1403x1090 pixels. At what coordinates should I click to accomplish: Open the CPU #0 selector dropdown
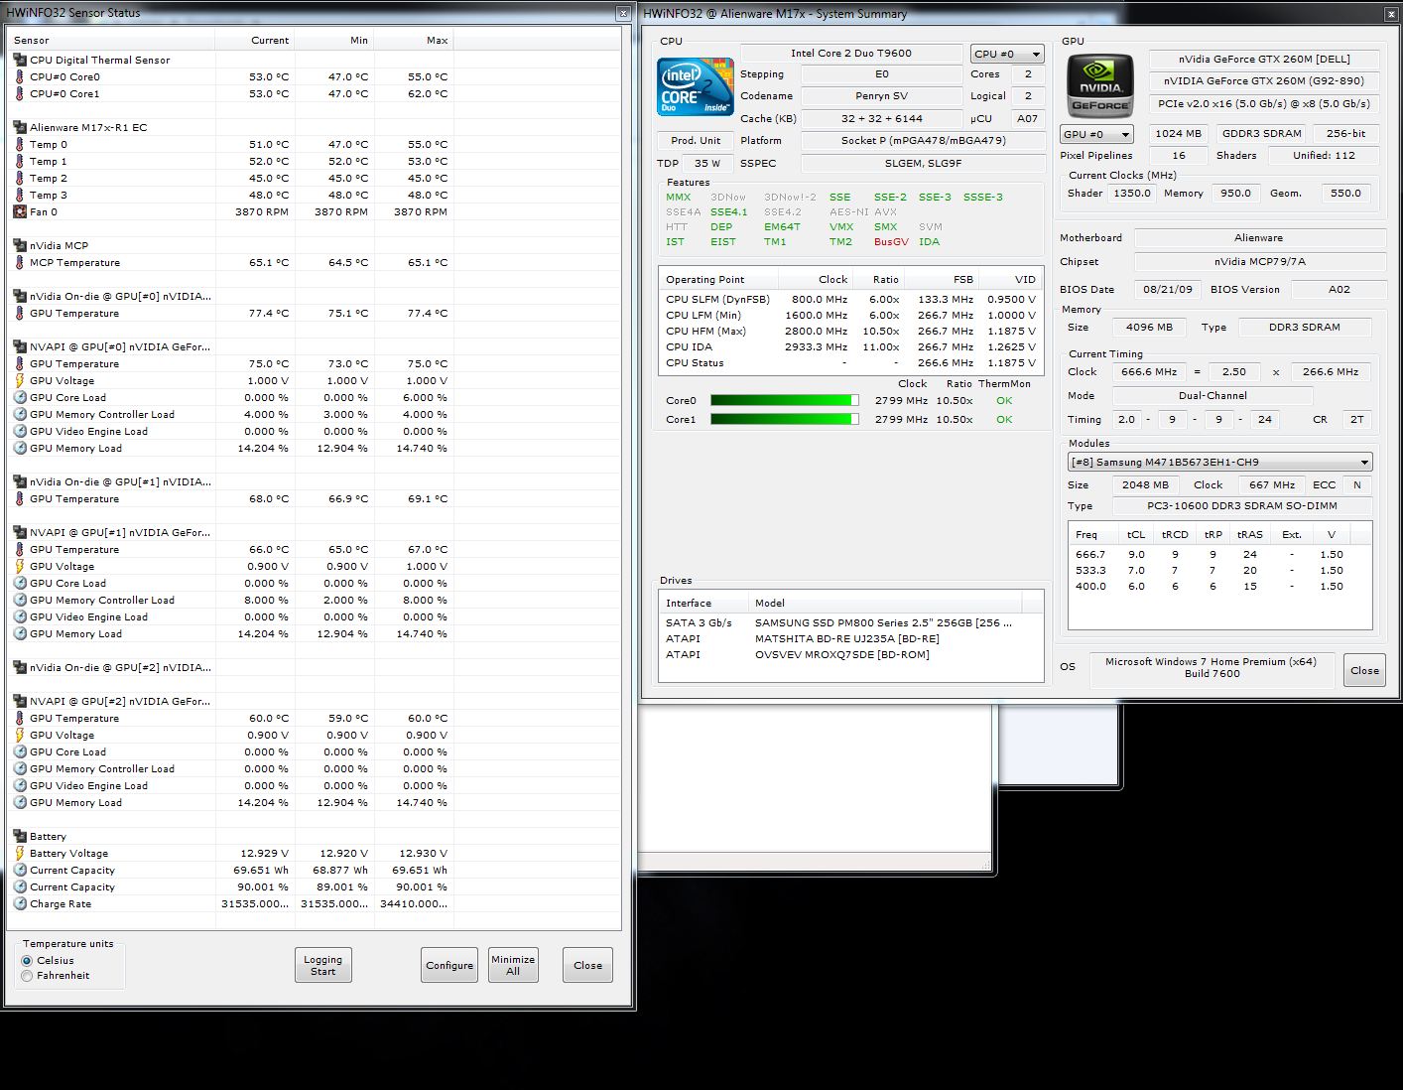(1007, 54)
